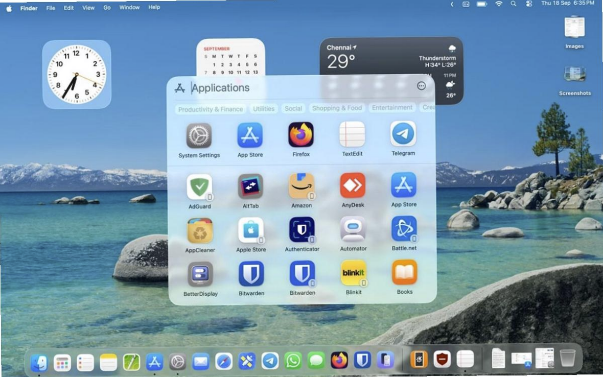Open Notes from the dock

pyautogui.click(x=108, y=362)
